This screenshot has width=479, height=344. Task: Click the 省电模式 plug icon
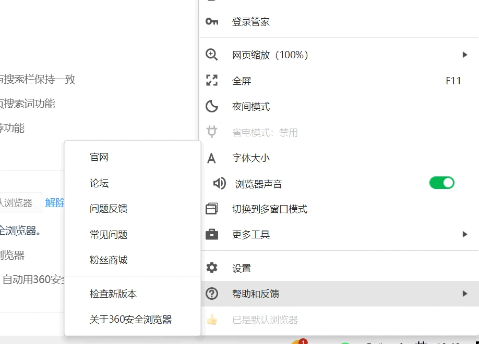pos(212,132)
